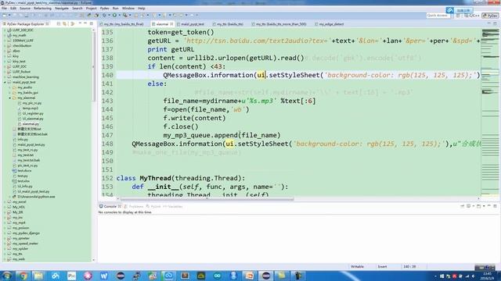
Task: Collapse the my_xiaomai folder
Action: tap(10, 98)
